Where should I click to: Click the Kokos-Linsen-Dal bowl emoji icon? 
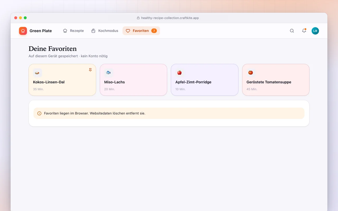37,73
